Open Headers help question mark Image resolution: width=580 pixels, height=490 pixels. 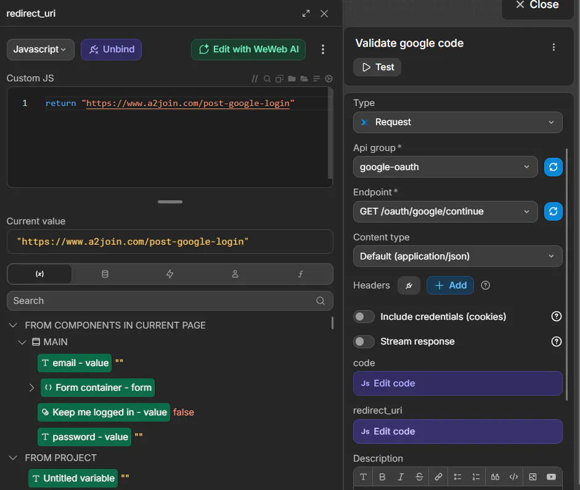485,285
